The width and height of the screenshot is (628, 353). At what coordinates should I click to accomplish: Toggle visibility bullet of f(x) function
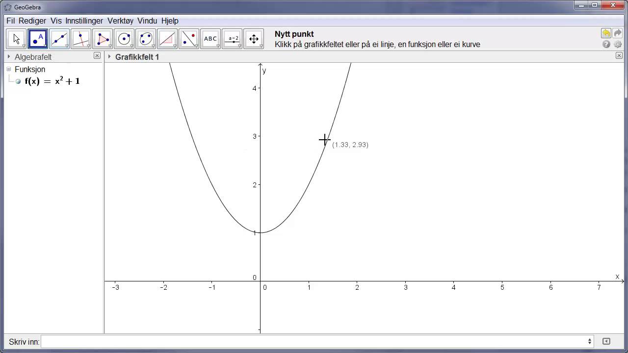point(18,81)
